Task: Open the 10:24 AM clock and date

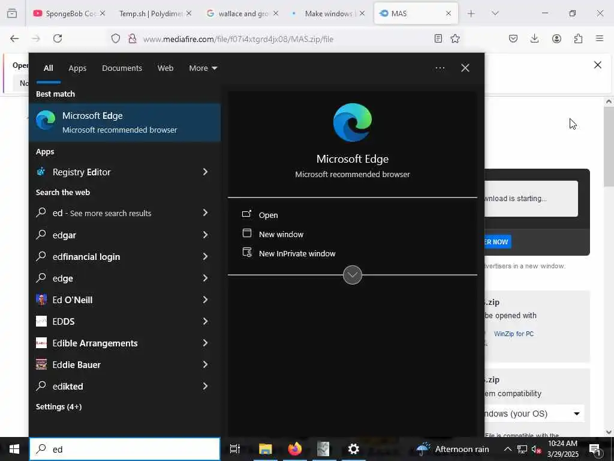Action: pos(562,449)
